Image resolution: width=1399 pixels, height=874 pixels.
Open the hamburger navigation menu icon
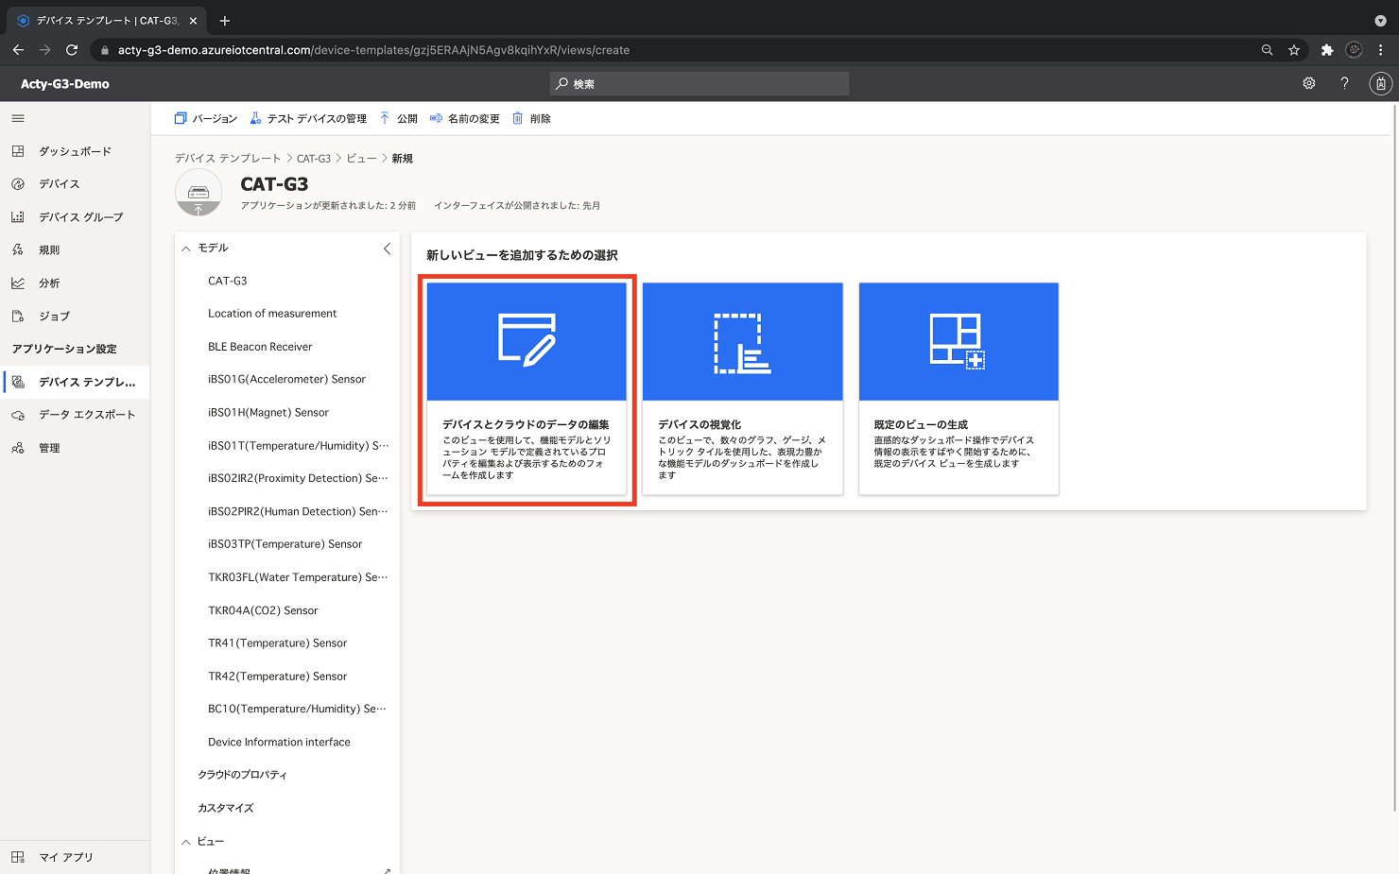click(18, 118)
